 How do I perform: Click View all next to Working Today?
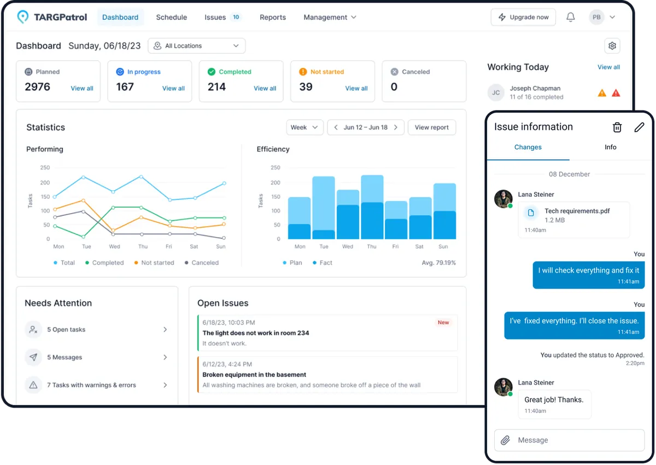(x=608, y=67)
